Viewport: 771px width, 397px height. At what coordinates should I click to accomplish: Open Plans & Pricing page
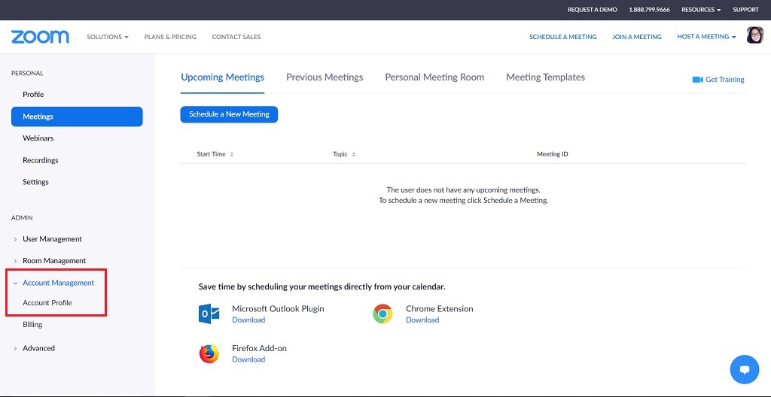170,37
